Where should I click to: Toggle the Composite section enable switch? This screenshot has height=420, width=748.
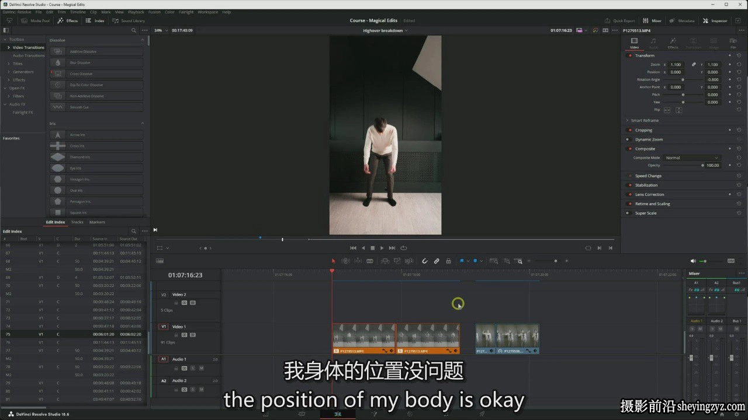tap(630, 149)
